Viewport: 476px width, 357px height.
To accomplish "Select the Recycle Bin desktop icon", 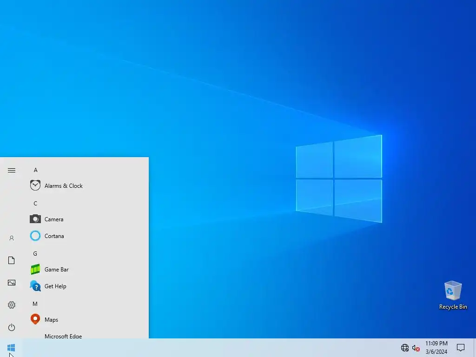I will (x=453, y=295).
